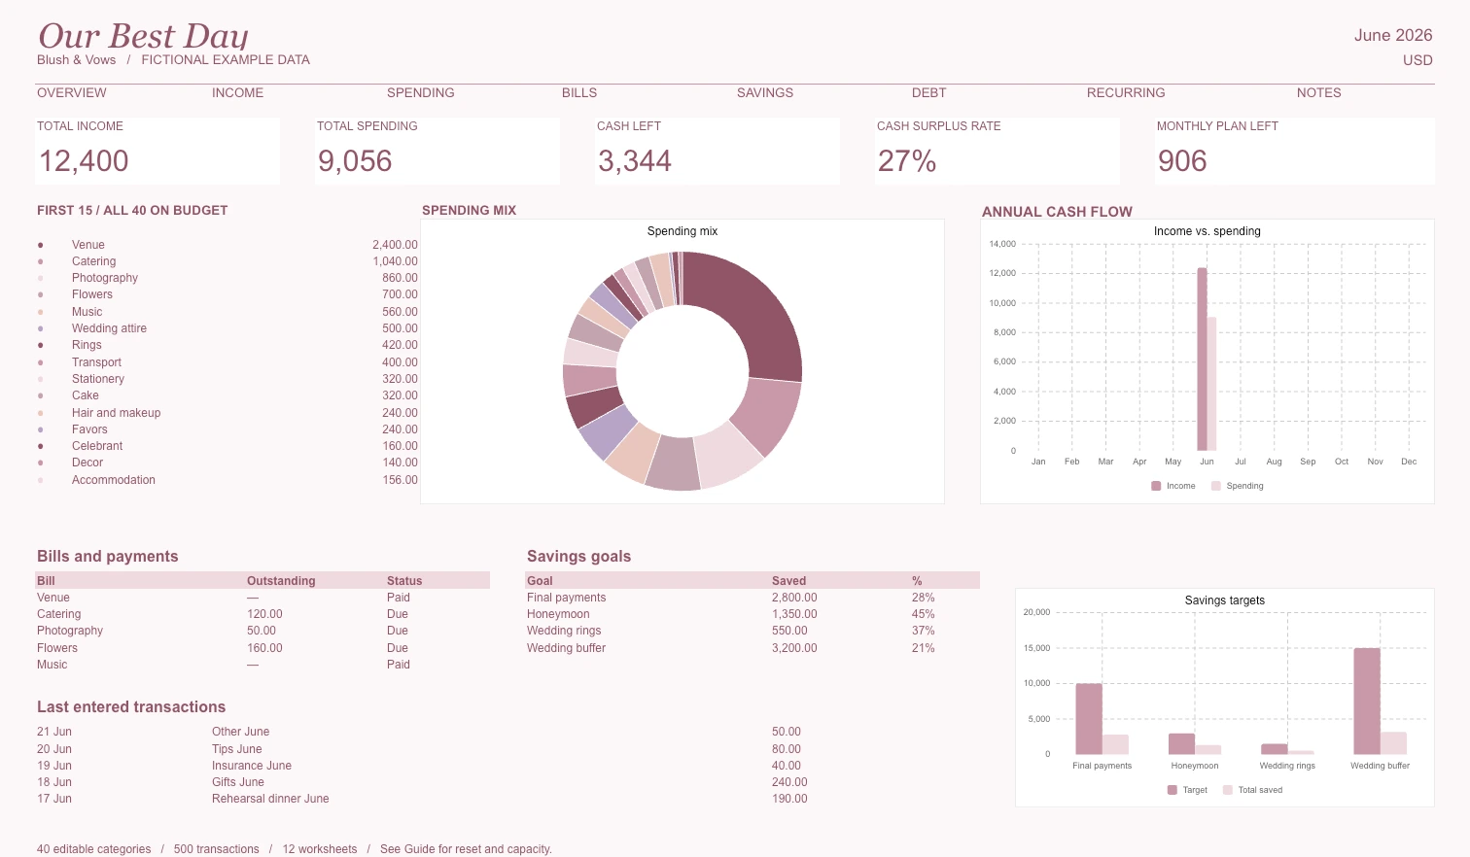The height and width of the screenshot is (857, 1470).
Task: Open the SAVINGS tab
Action: point(765,93)
